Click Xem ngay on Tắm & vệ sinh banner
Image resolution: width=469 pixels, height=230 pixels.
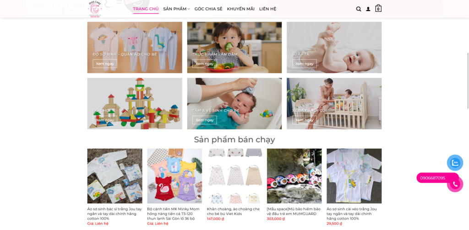205,120
